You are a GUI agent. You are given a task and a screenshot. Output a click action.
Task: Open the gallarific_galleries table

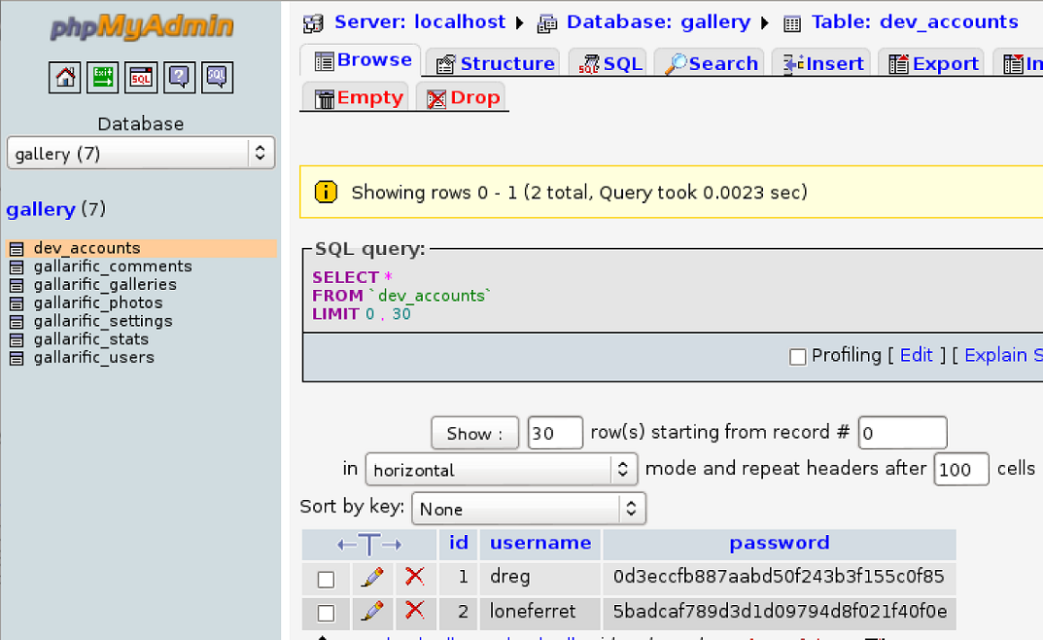coord(105,285)
